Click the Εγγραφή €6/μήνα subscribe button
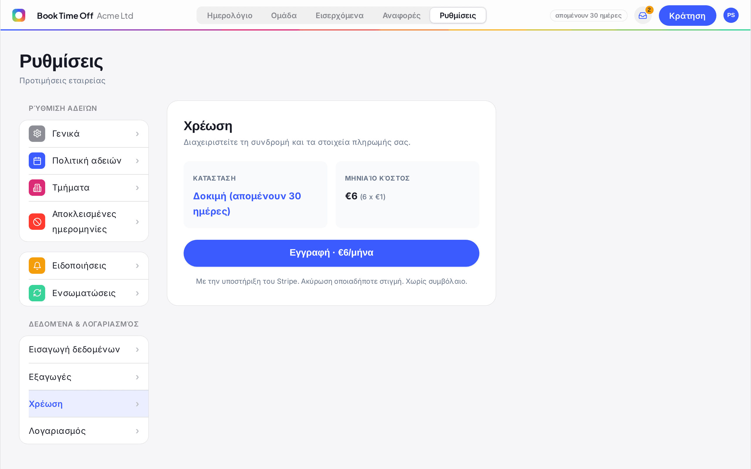Image resolution: width=751 pixels, height=469 pixels. [x=331, y=253]
